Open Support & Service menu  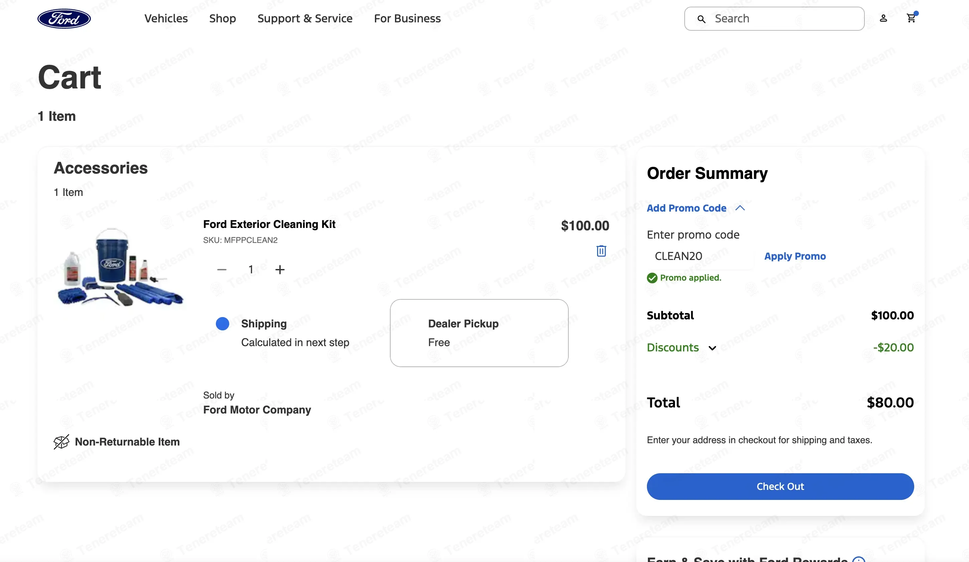304,18
